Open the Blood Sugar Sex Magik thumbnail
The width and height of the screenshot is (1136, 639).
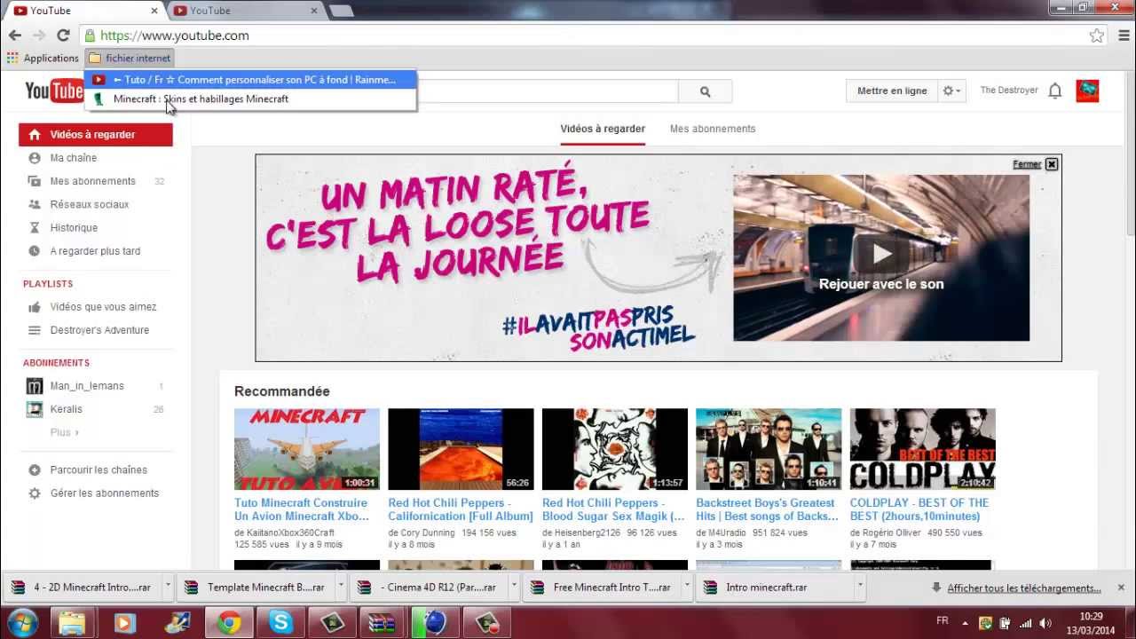coord(615,449)
